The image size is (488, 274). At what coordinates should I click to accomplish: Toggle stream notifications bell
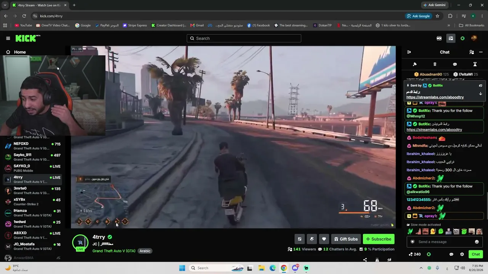312,239
